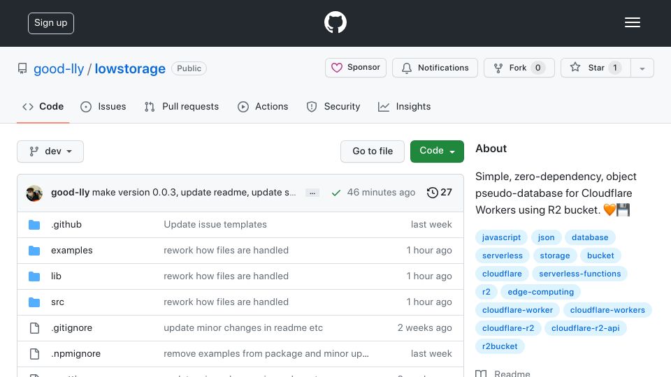Click the r2 topic tag
This screenshot has height=377, width=671.
coord(486,292)
